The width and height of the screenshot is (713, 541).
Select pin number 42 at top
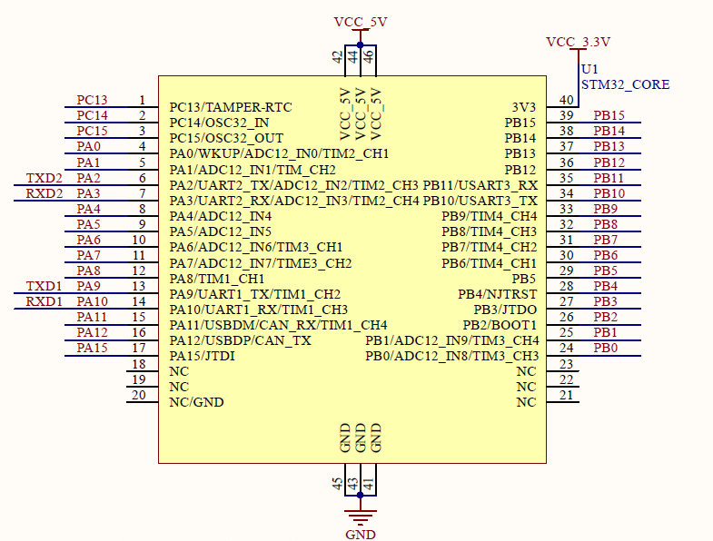click(x=337, y=57)
